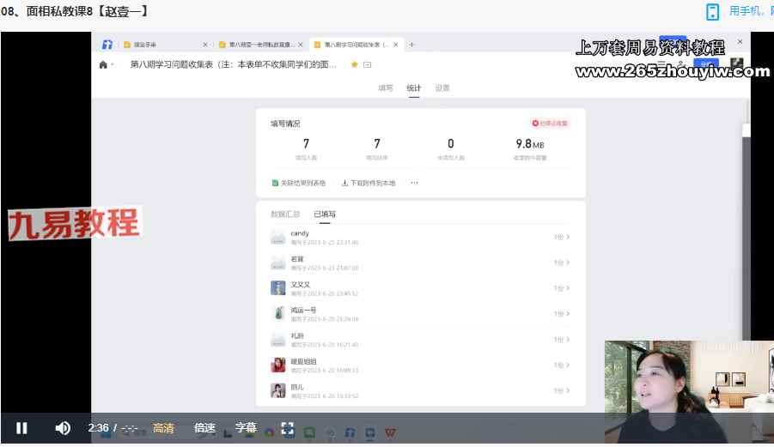Open 高清 video quality options

(163, 428)
